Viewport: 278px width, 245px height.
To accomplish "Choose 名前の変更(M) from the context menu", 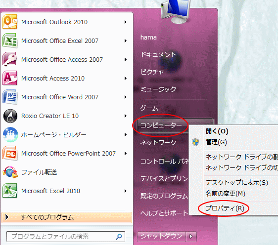I will (x=226, y=193).
